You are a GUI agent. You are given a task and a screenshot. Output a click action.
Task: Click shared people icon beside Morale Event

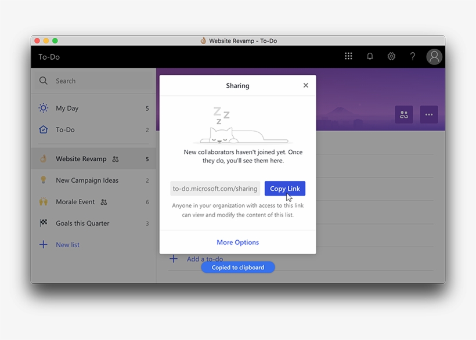tap(104, 202)
